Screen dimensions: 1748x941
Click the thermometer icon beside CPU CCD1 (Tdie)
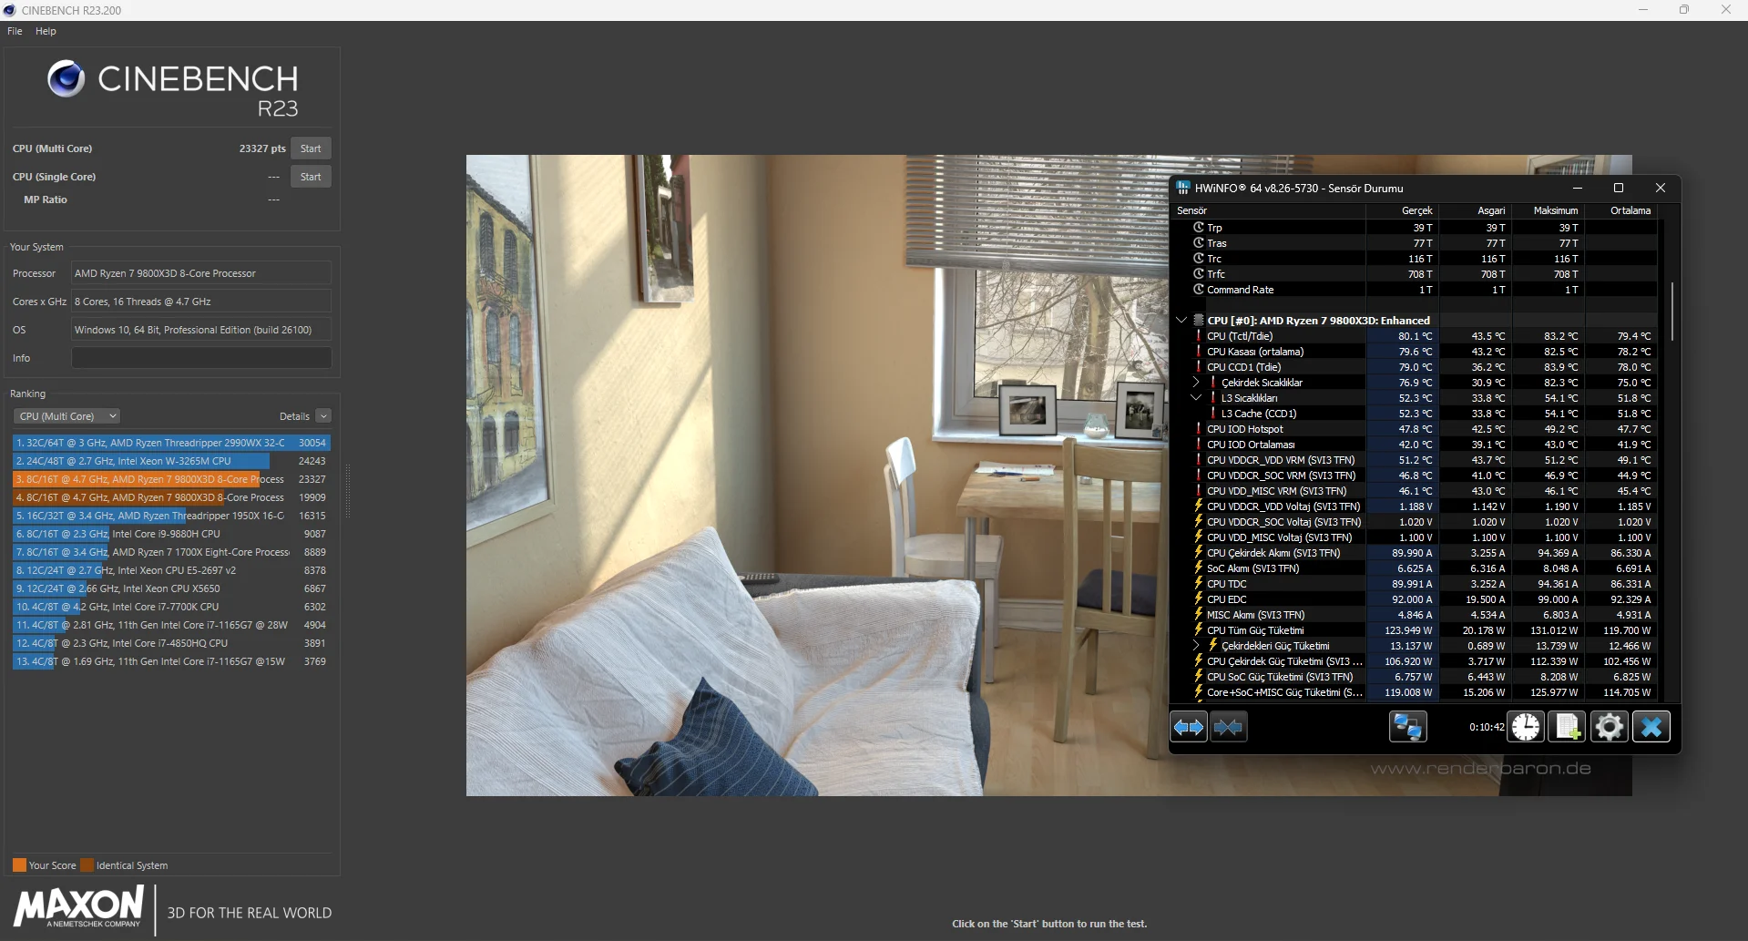pos(1199,367)
